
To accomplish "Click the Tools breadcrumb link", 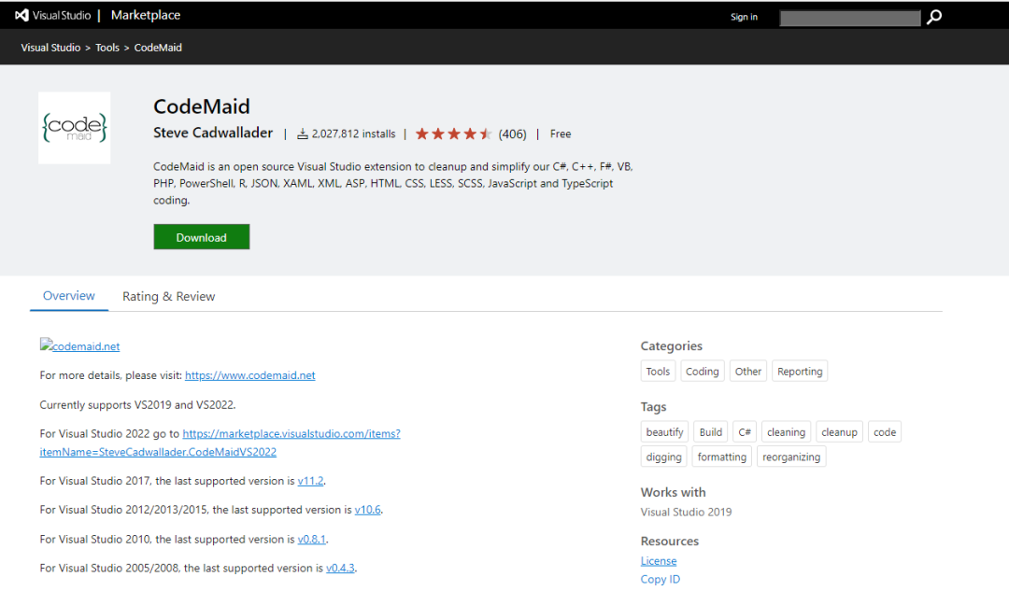I will (107, 47).
